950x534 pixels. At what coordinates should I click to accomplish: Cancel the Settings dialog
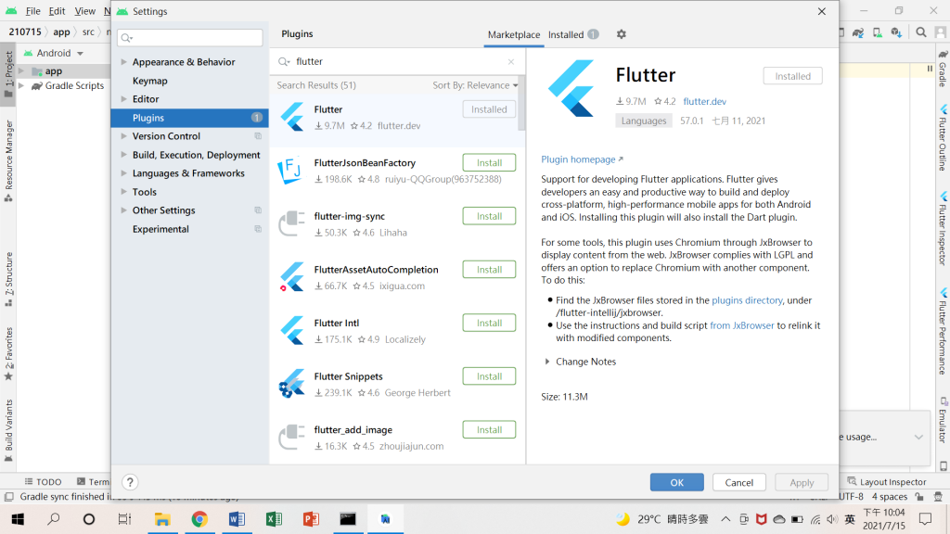click(739, 482)
